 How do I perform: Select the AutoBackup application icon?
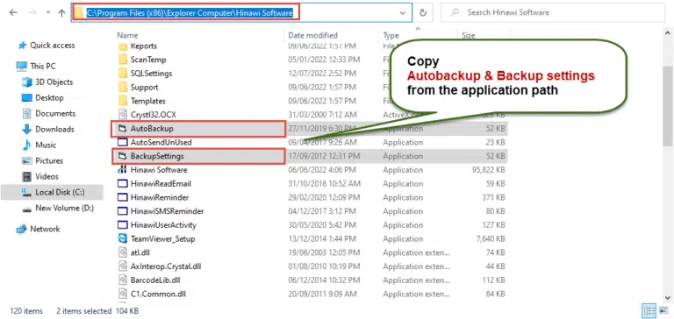coord(123,128)
